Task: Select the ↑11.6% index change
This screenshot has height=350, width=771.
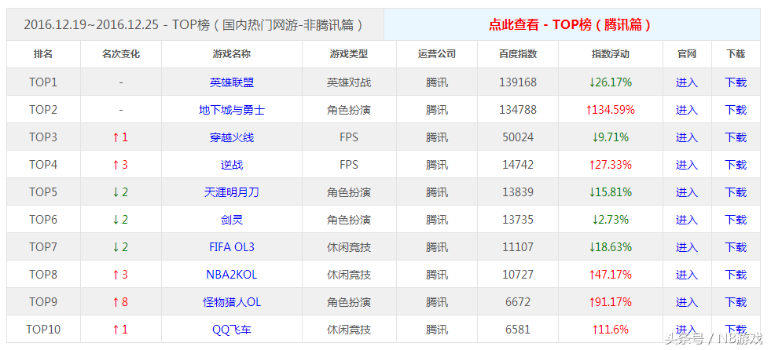Action: tap(610, 330)
